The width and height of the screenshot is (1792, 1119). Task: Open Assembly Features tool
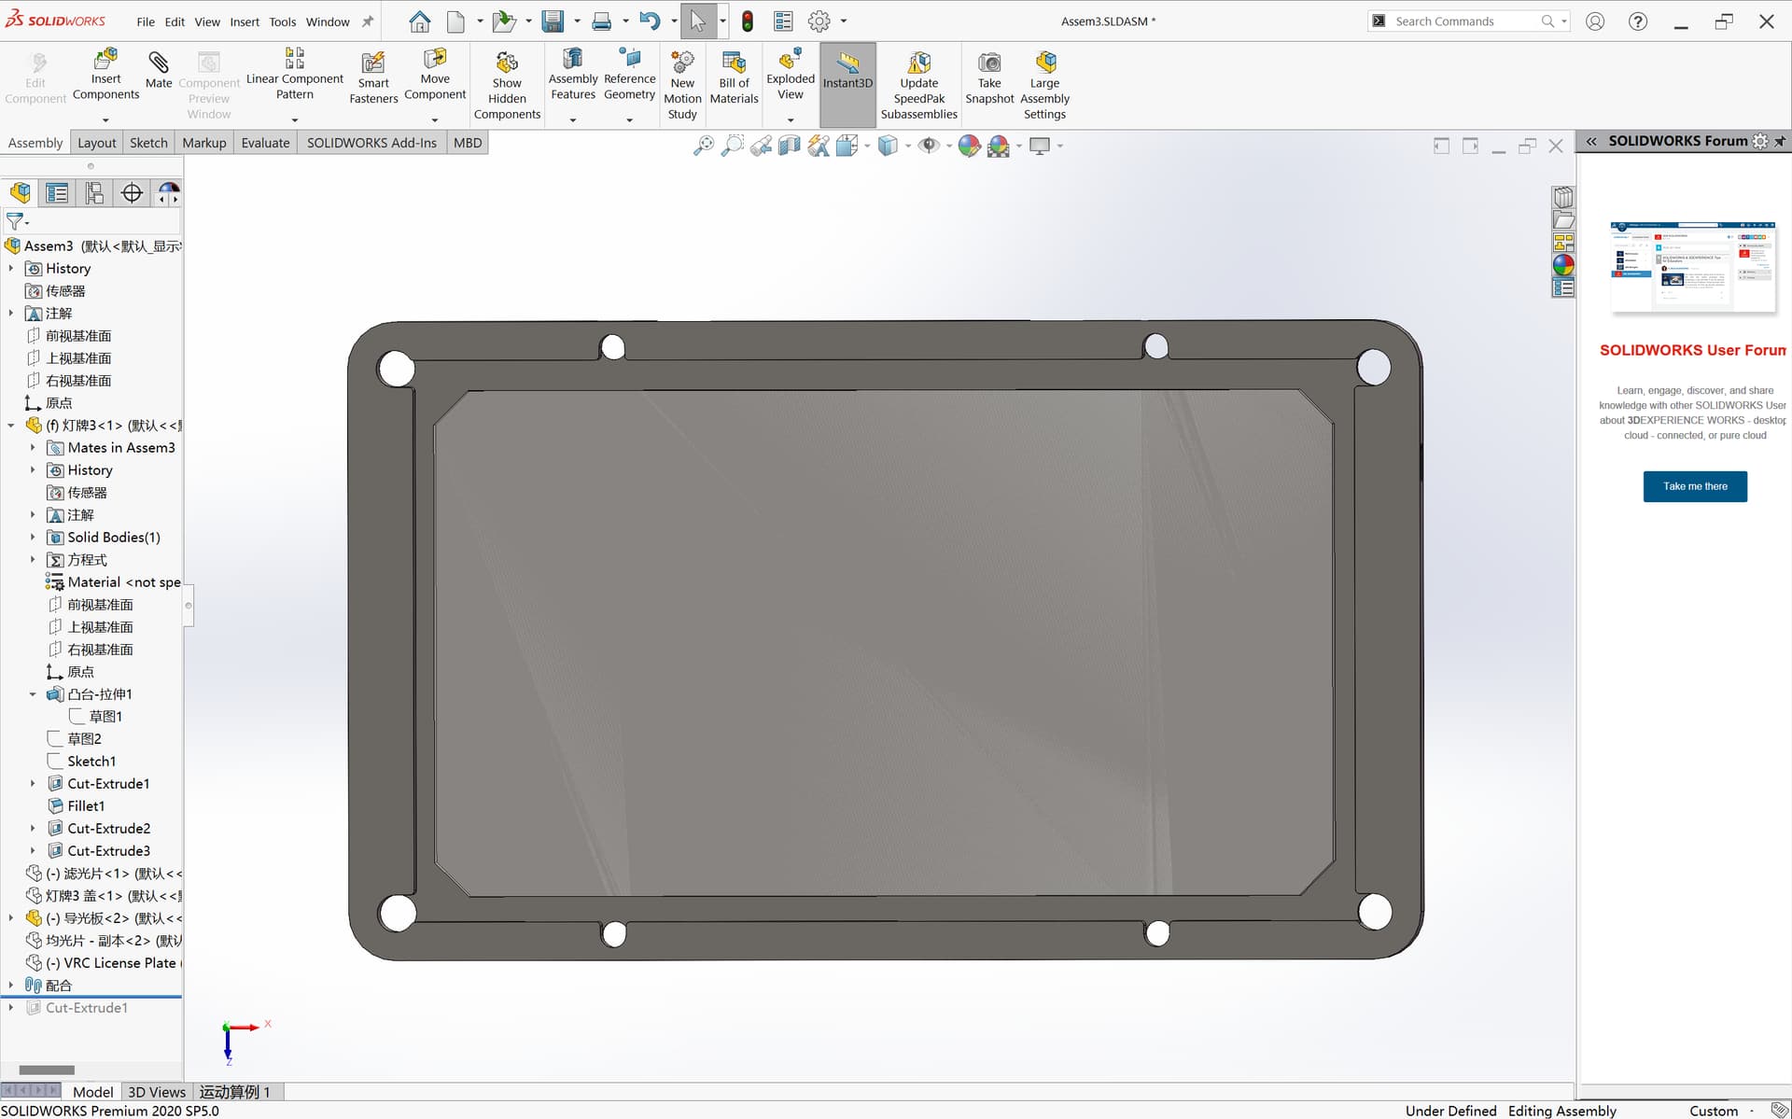pos(573,74)
